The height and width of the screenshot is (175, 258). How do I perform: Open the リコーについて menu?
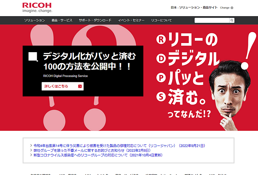[x=162, y=20]
